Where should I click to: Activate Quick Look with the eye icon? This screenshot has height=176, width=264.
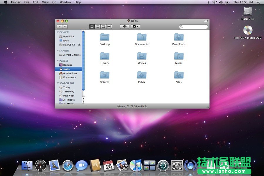(124, 26)
